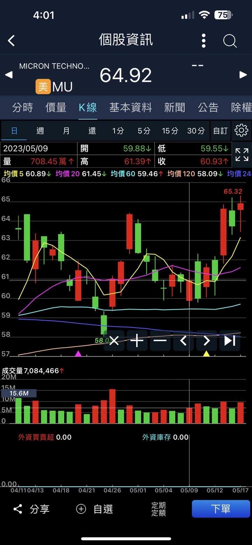Tap the 均價 60 cyan indicator
Screen dimensions: 252x545
click(x=137, y=174)
